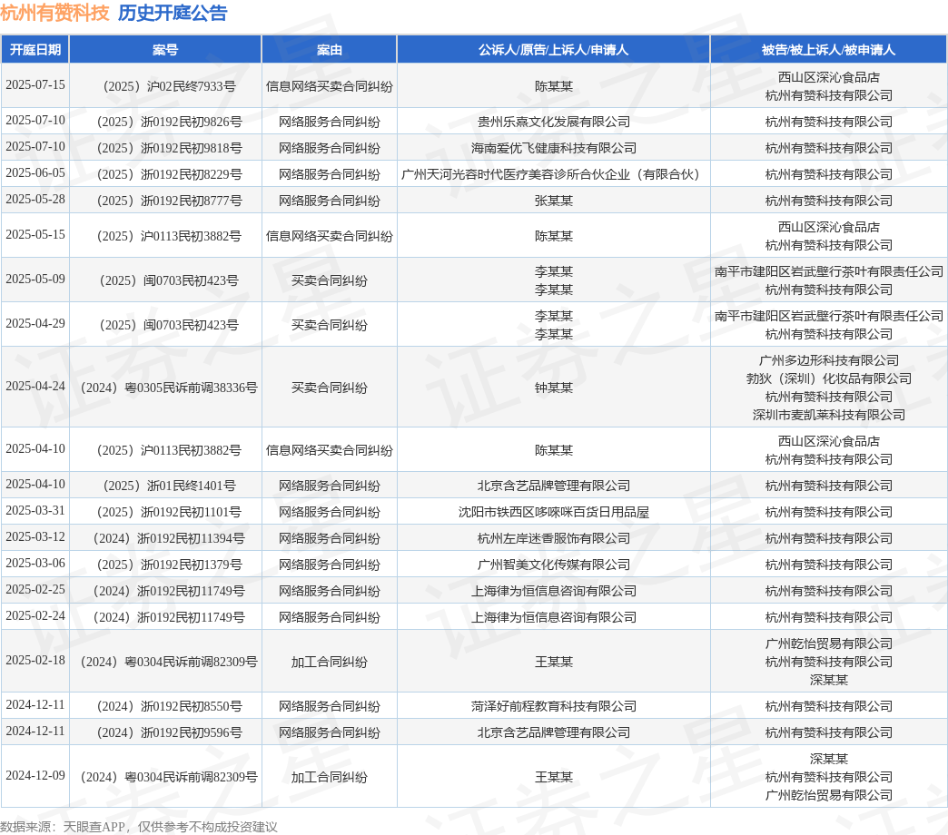Click the 加工合同纠纷 cell in the 2025-02-18 row
The width and height of the screenshot is (948, 835).
(329, 662)
